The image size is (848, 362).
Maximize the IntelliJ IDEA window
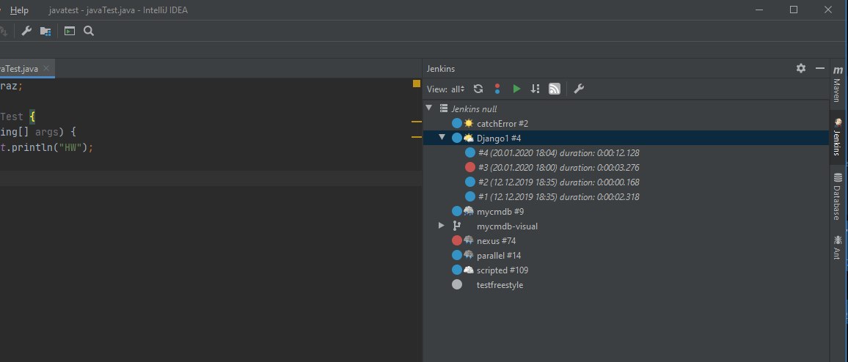[x=794, y=10]
